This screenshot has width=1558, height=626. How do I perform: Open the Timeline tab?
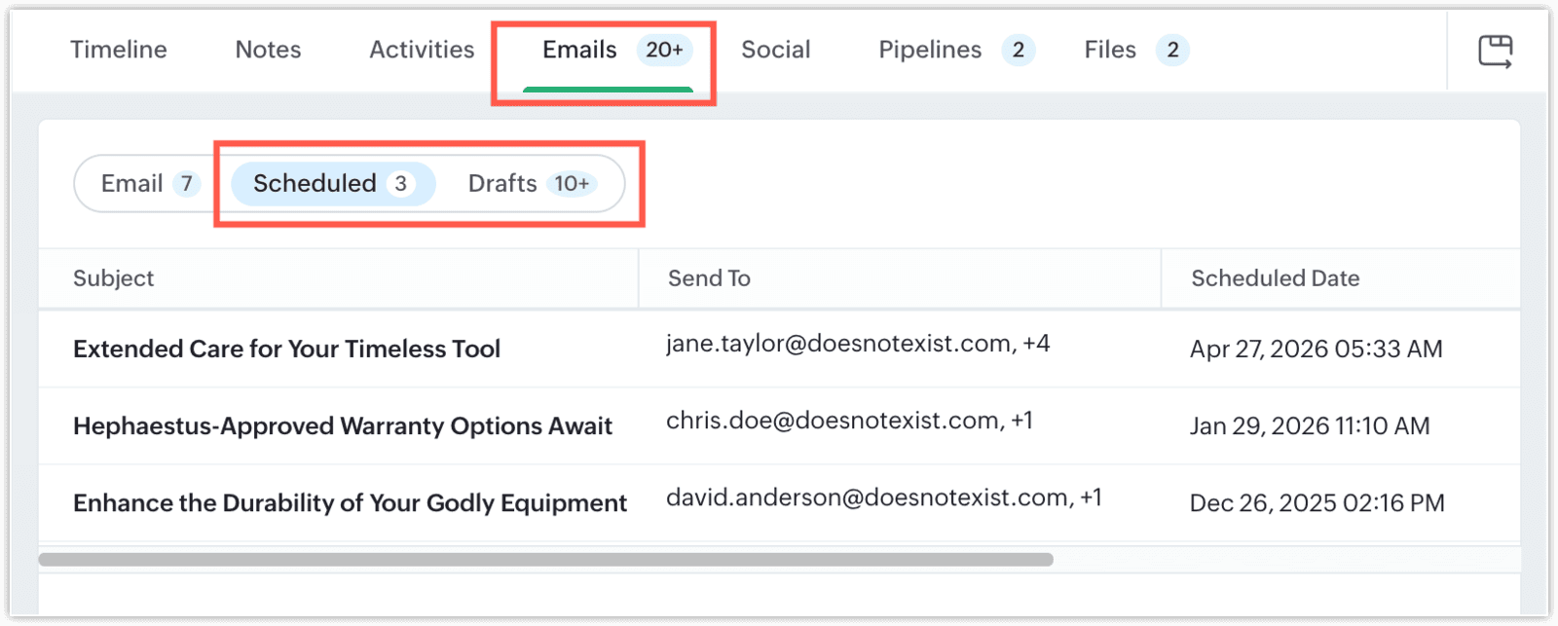[119, 50]
